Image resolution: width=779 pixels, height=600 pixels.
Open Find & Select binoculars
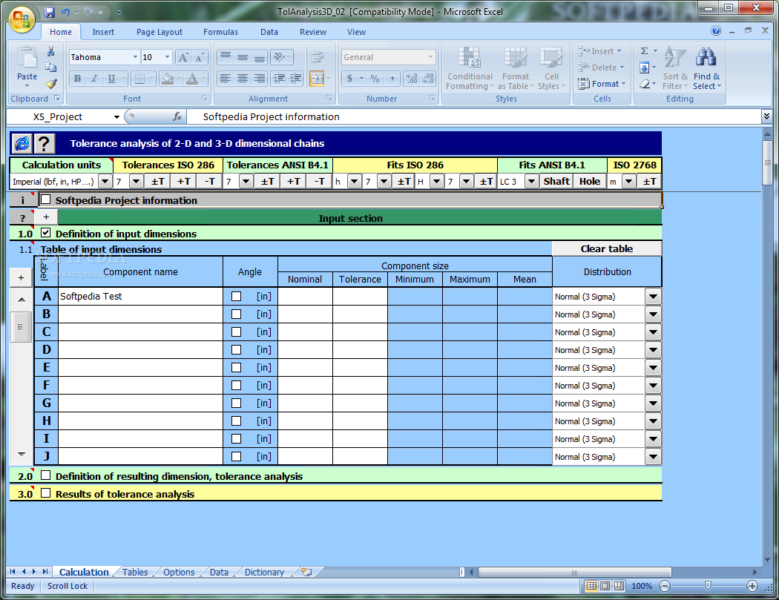706,68
